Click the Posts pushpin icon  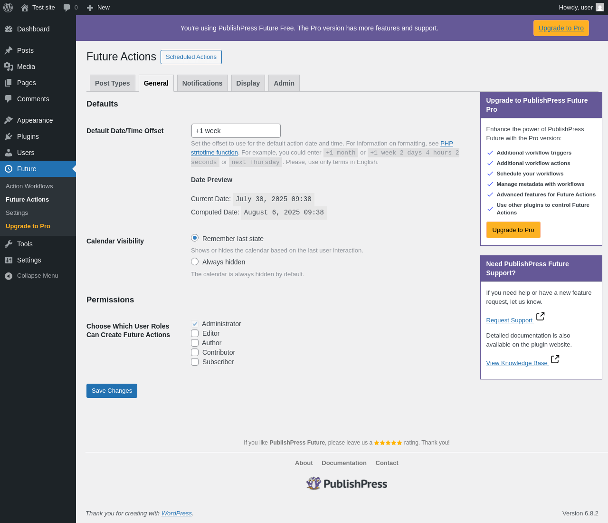tap(9, 50)
